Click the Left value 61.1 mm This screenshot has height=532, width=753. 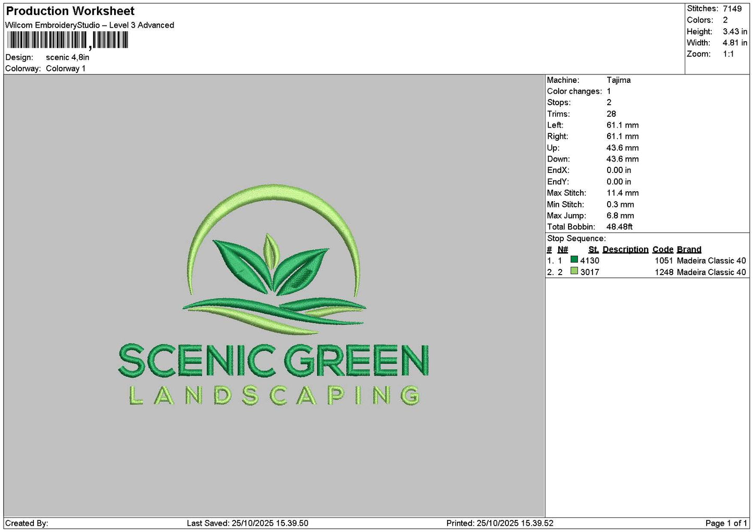623,125
